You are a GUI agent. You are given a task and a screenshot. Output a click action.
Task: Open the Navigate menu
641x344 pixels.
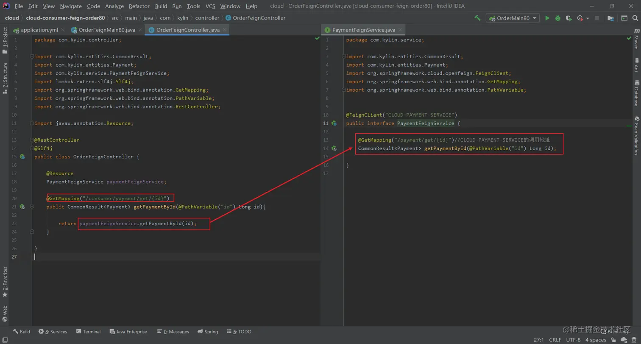(71, 6)
